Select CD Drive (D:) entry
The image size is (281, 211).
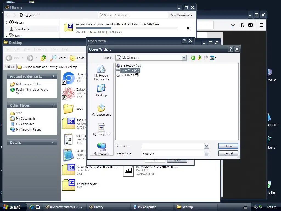click(x=127, y=75)
